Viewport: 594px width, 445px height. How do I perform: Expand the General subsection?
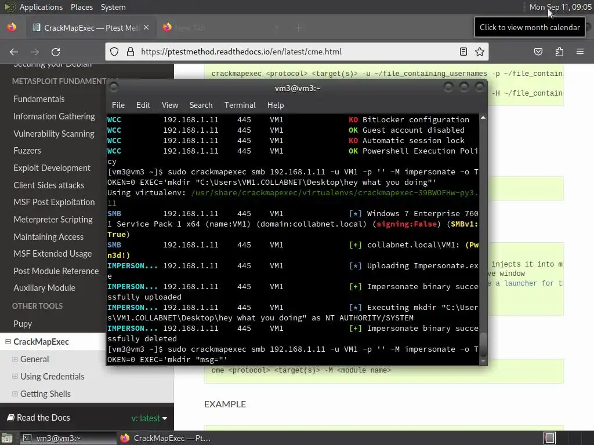[15, 359]
